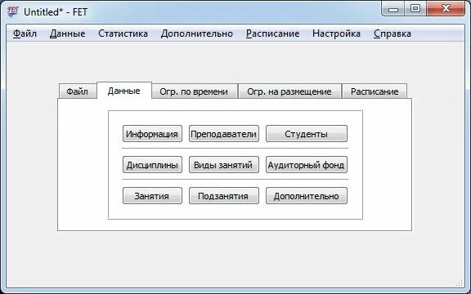Select the Данные tab
Image resolution: width=471 pixels, height=294 pixels.
(124, 91)
